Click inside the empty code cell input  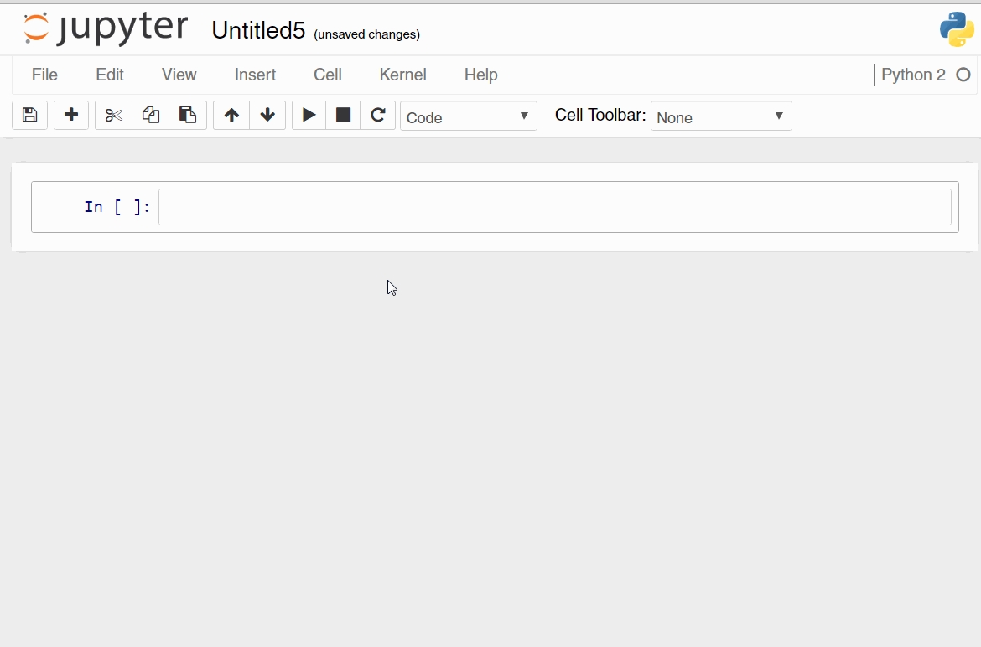(554, 207)
